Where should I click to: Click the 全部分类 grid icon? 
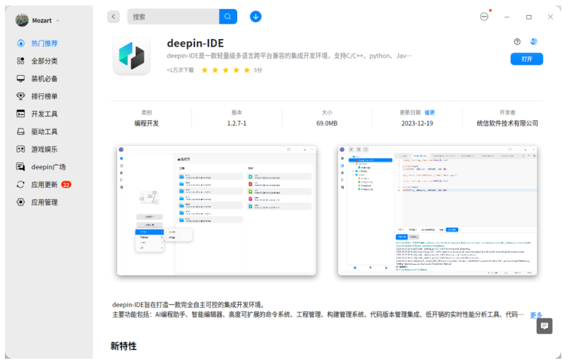(21, 61)
